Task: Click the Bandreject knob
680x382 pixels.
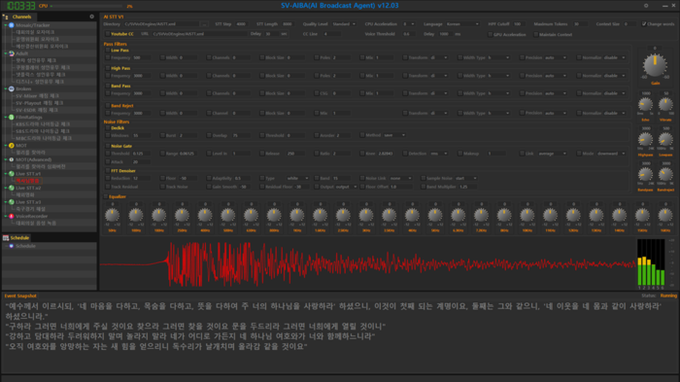Action: 665,175
